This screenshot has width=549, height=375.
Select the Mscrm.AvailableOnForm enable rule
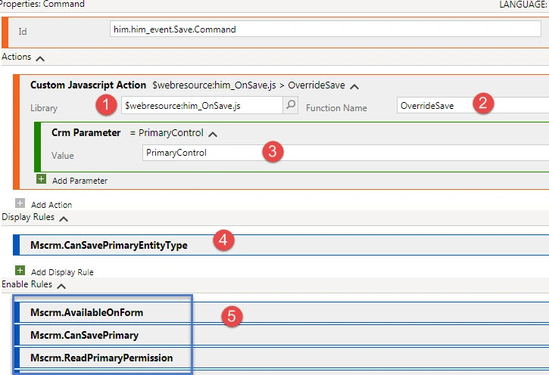point(281,312)
